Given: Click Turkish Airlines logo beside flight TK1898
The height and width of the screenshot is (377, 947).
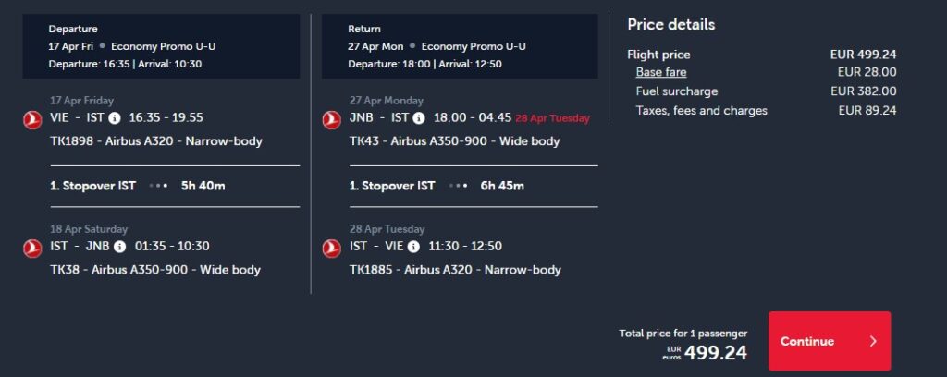Looking at the screenshot, I should tap(32, 119).
